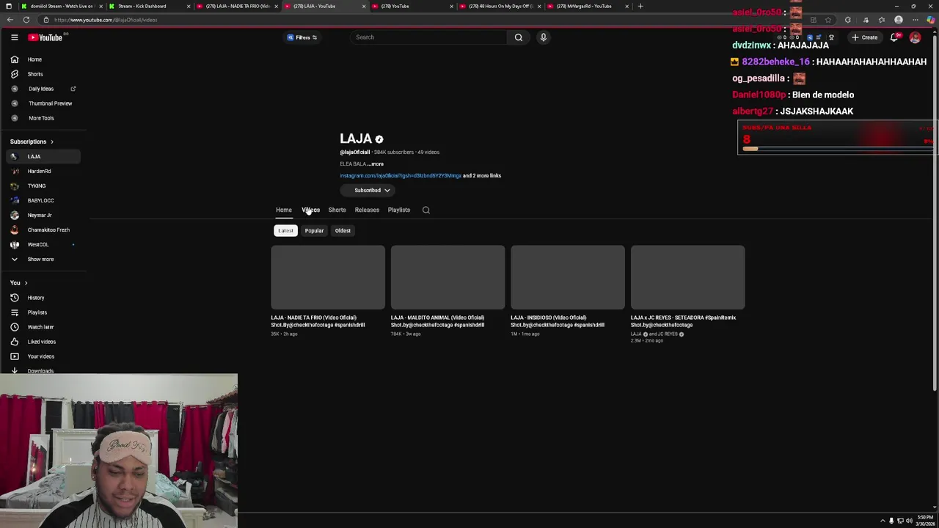Screen dimensions: 939x528
Task: Go back with the browser arrow
Action: (x=11, y=20)
